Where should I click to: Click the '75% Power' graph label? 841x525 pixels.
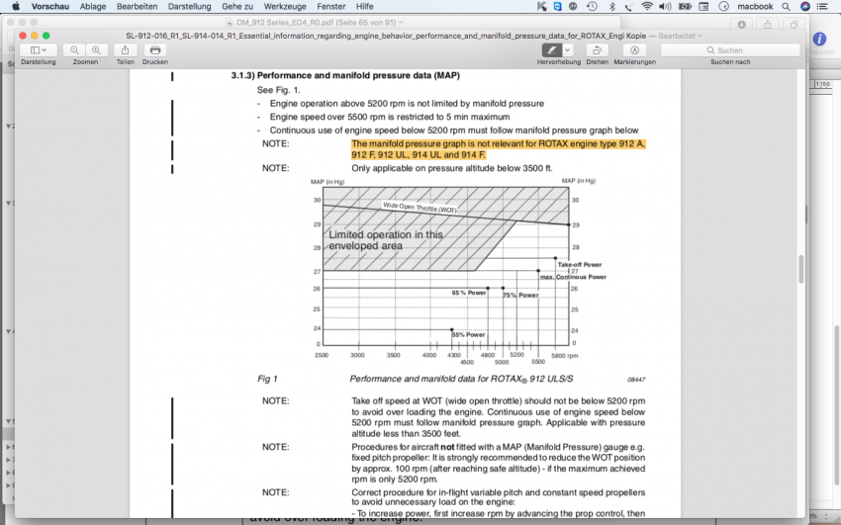tap(520, 296)
